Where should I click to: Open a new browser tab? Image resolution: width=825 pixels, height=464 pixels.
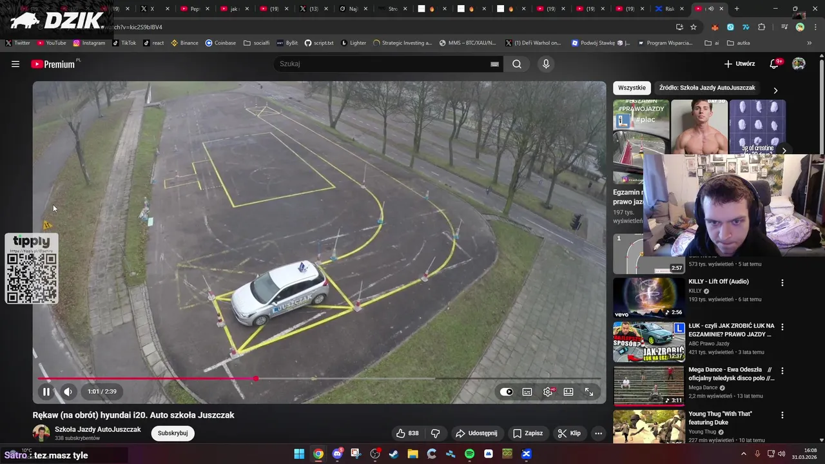(737, 9)
